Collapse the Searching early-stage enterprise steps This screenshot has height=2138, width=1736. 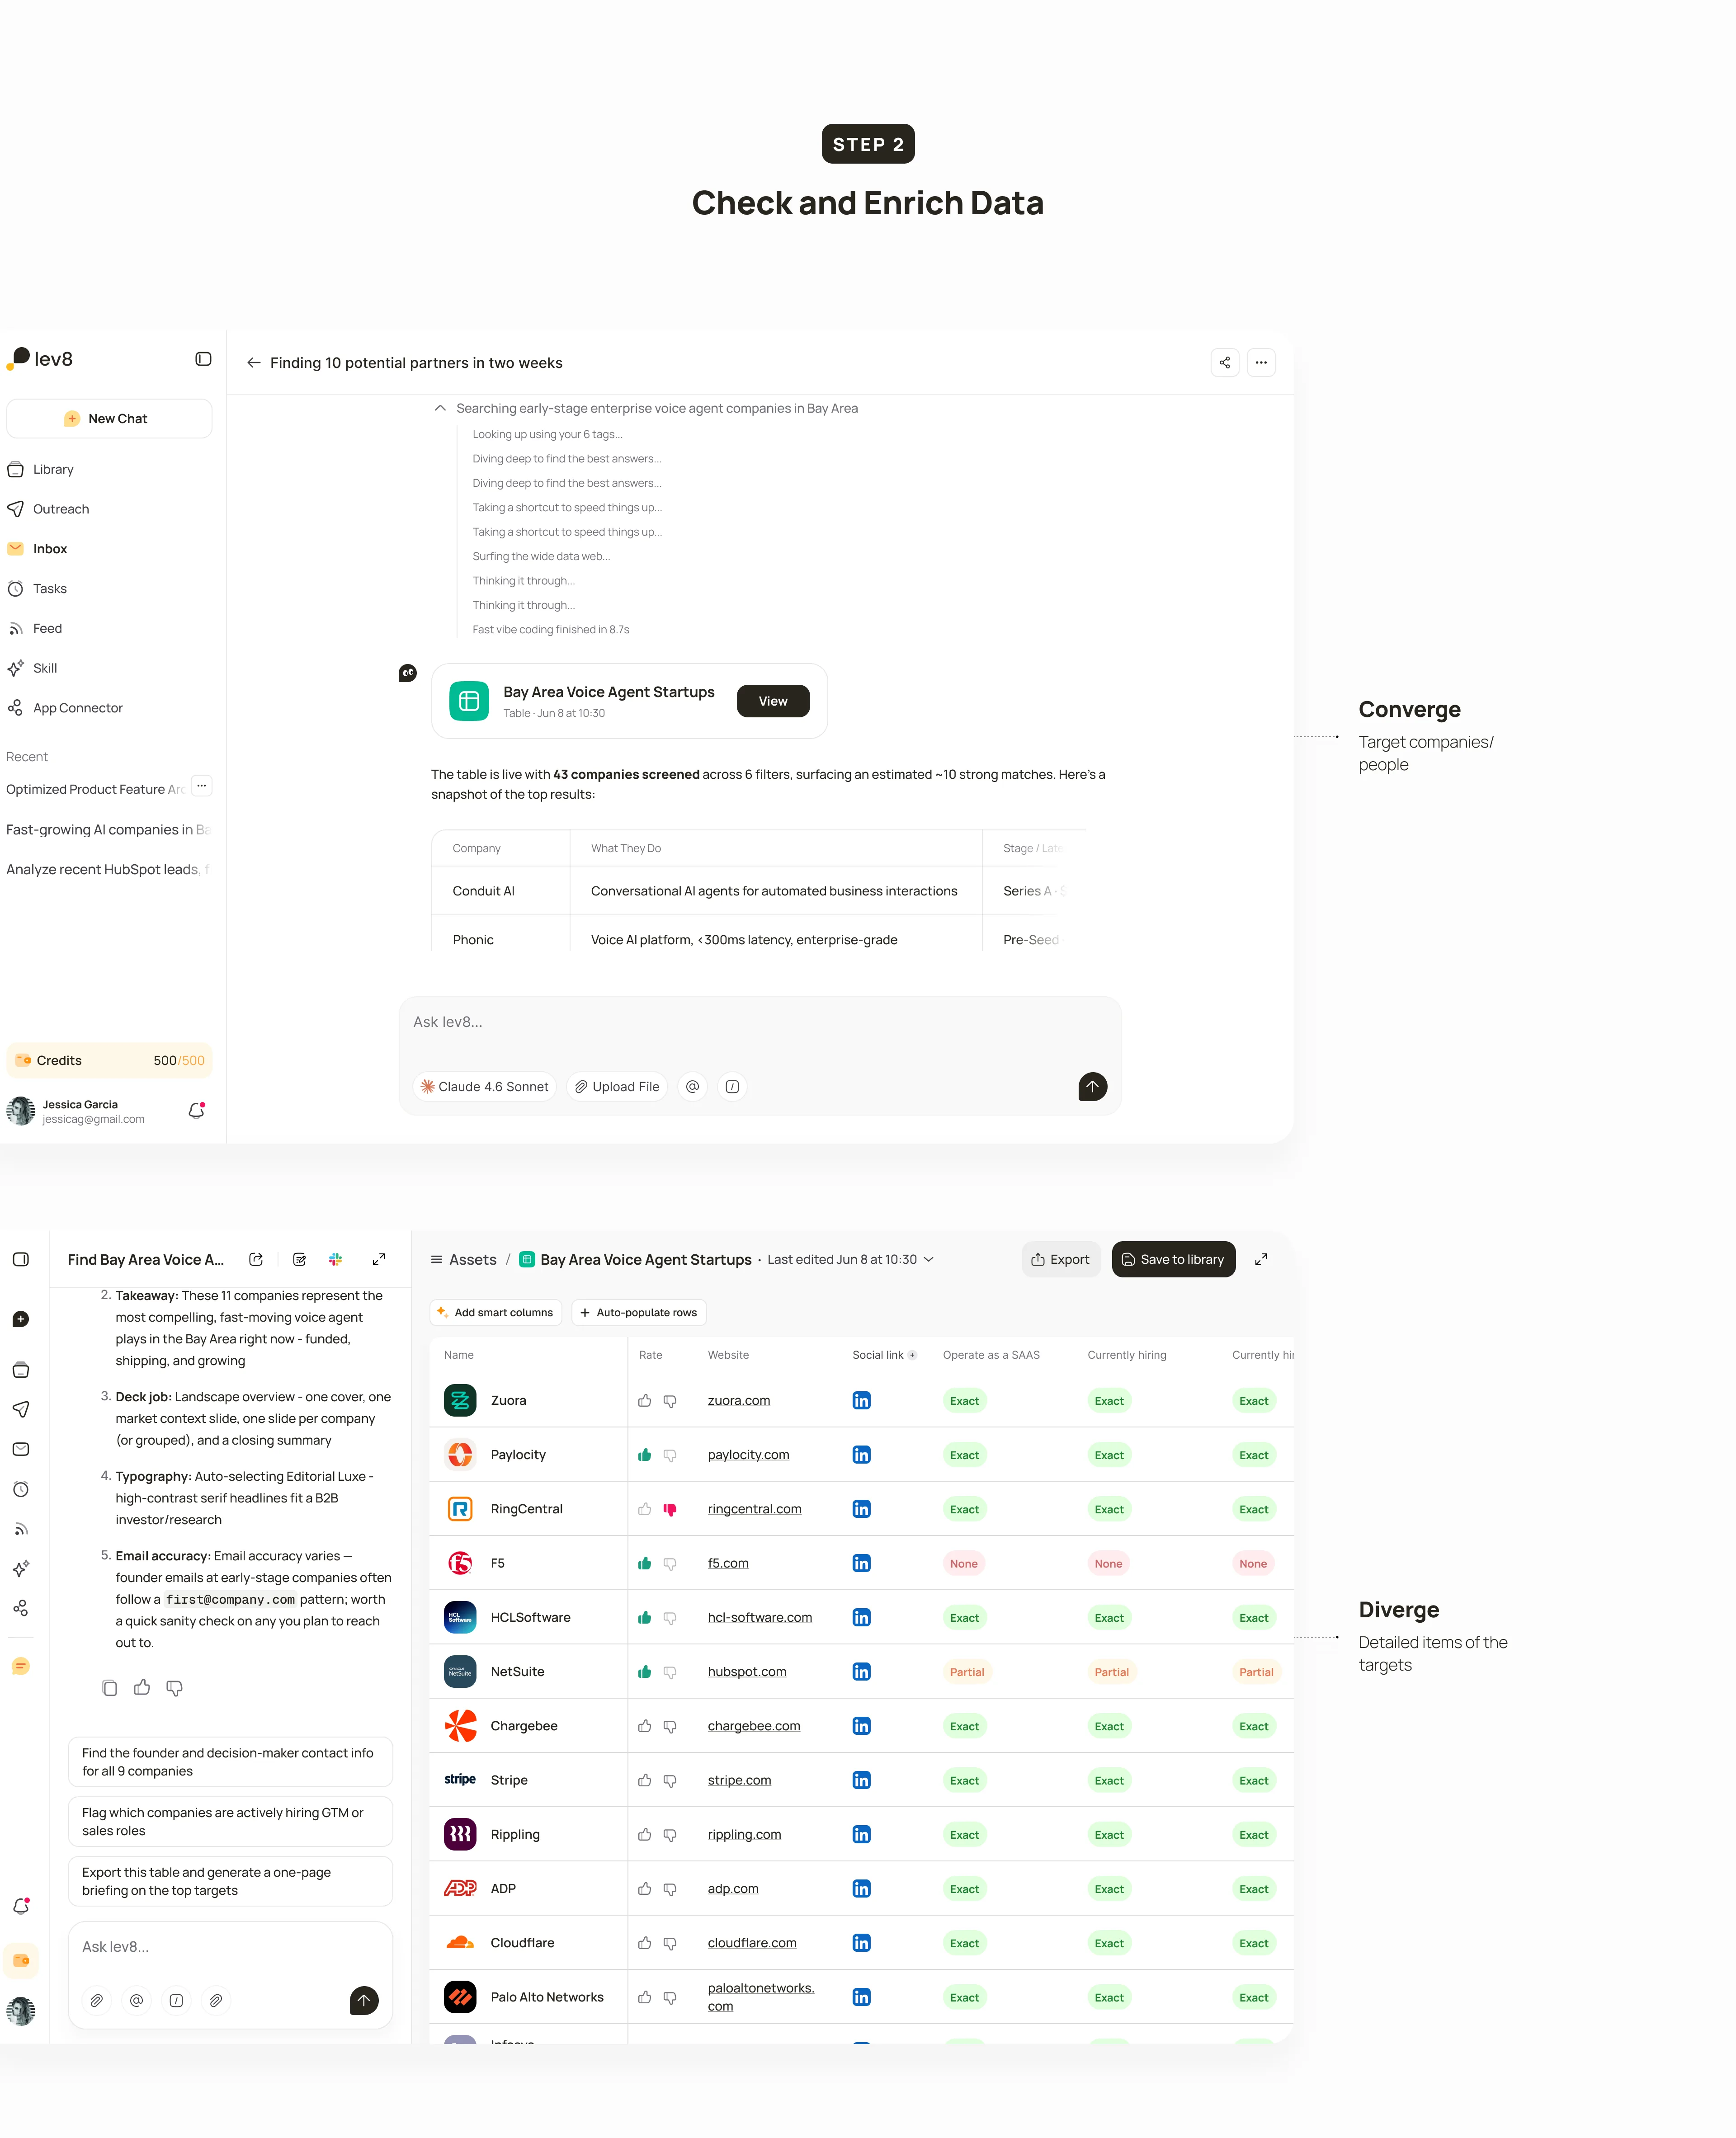(x=440, y=408)
